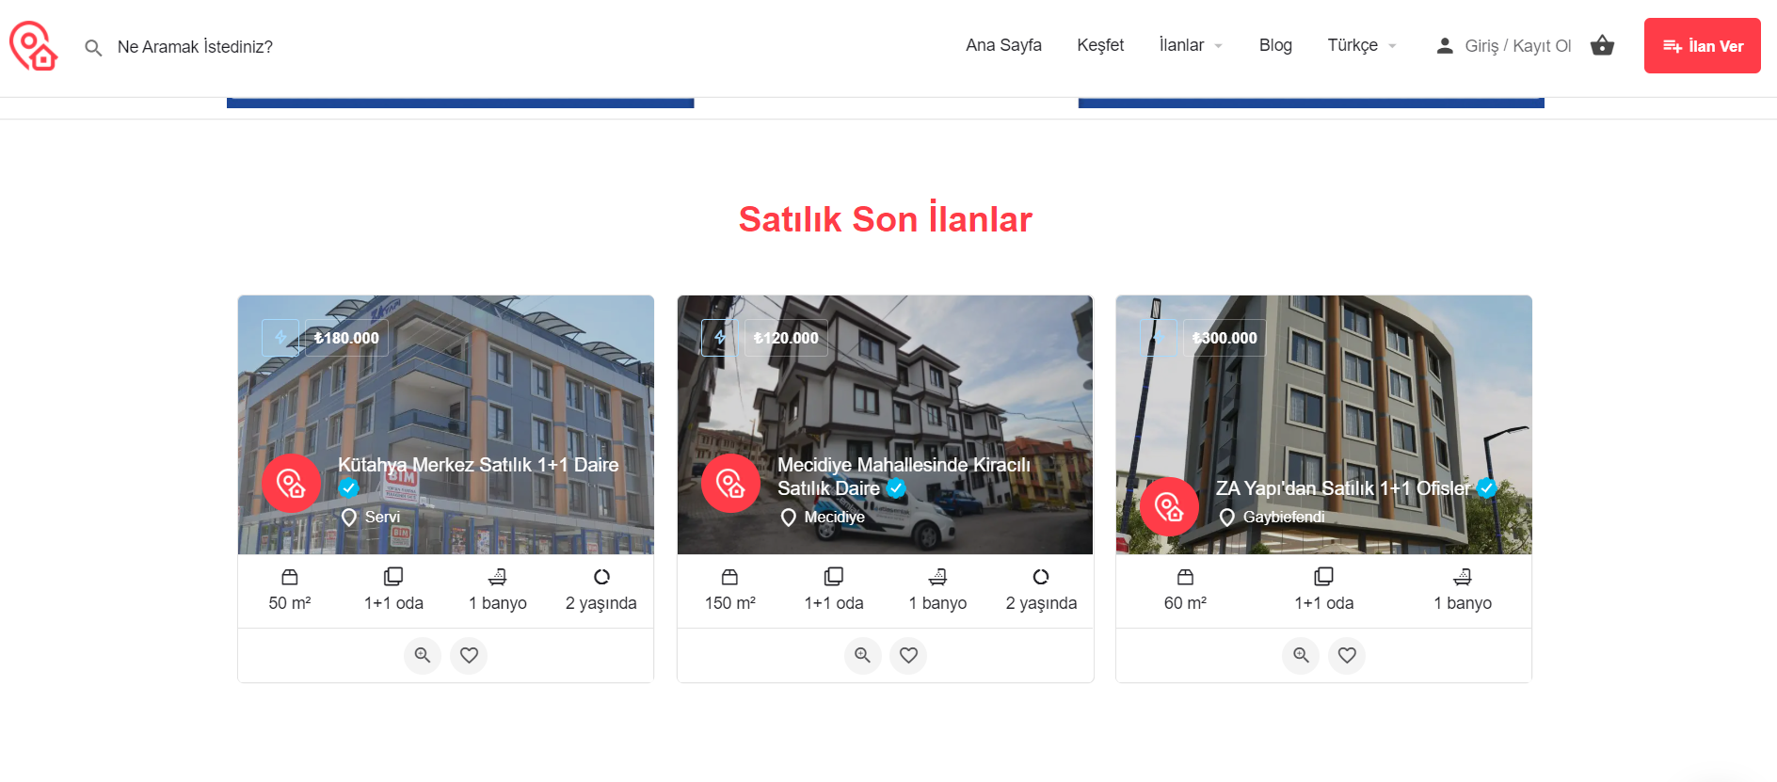The image size is (1777, 782).
Task: Click the lightning icon on ₺180.000 listing
Action: pos(280,338)
